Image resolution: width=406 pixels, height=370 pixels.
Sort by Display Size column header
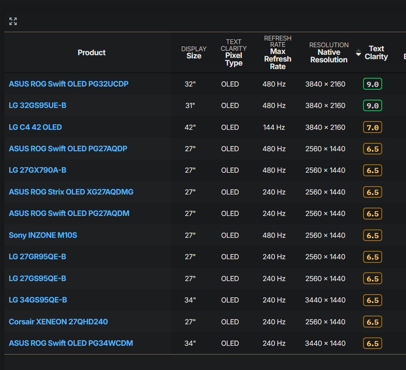[x=194, y=52]
